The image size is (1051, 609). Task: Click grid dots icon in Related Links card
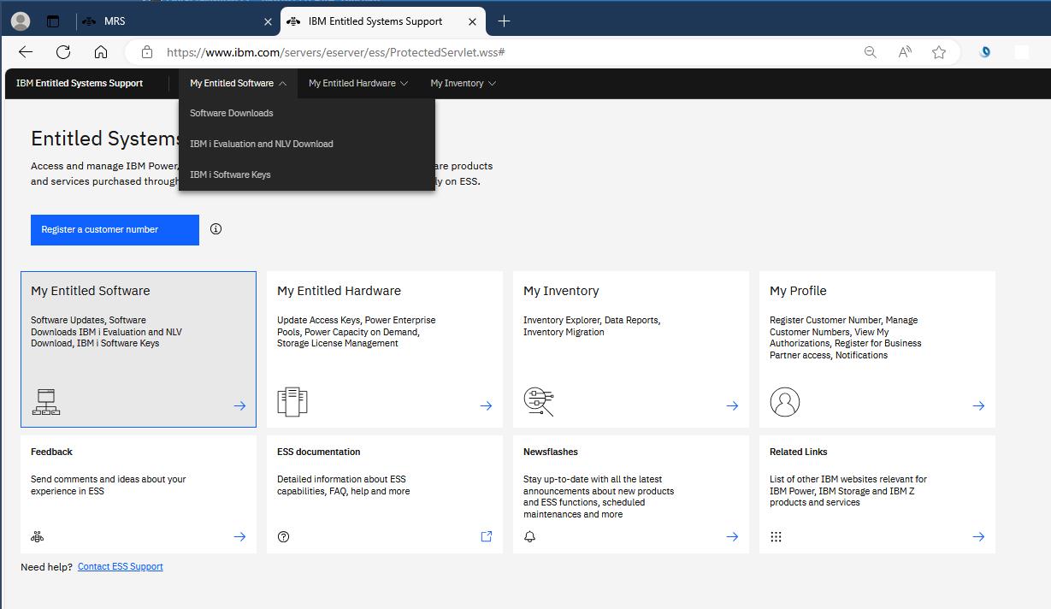point(776,537)
